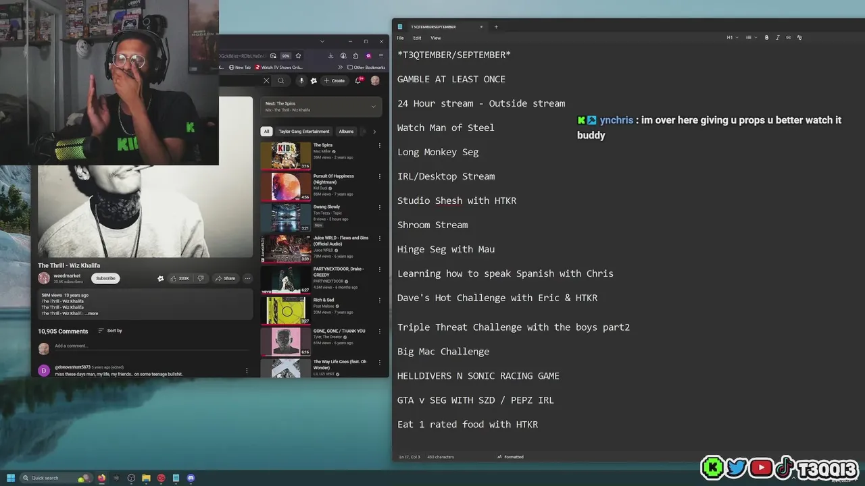Open H1 heading dropdown in Notepad
Screen dimensions: 865x486
pos(733,38)
